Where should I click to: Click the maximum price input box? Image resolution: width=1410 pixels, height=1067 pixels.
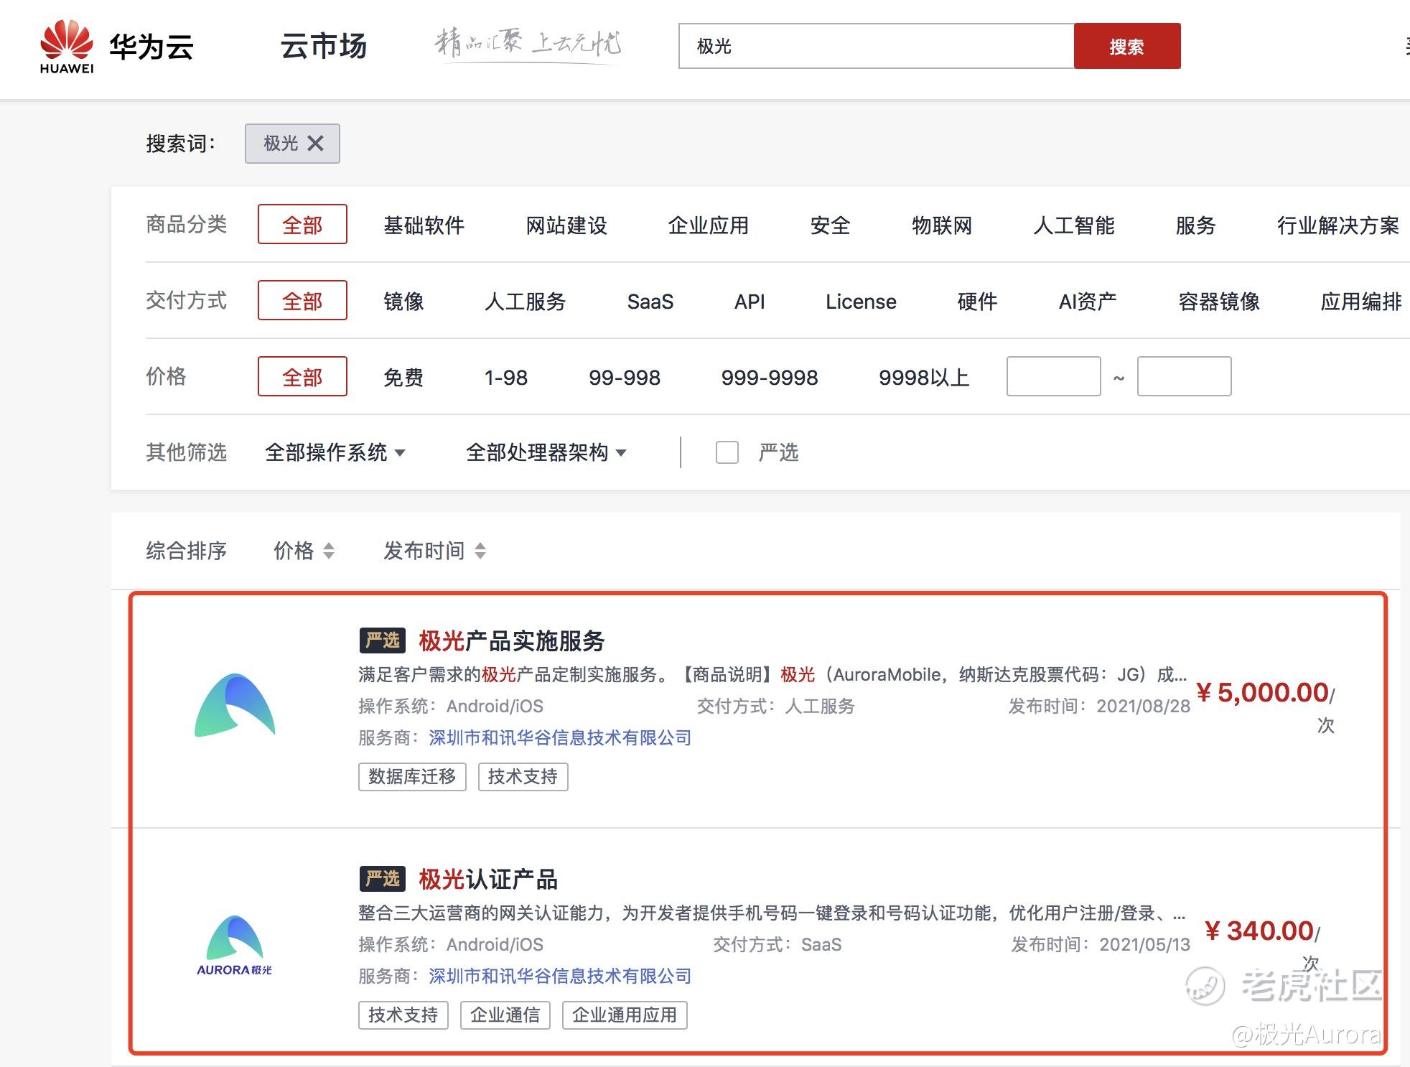pyautogui.click(x=1183, y=376)
